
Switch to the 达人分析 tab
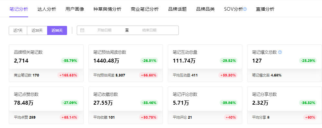pos(47,9)
